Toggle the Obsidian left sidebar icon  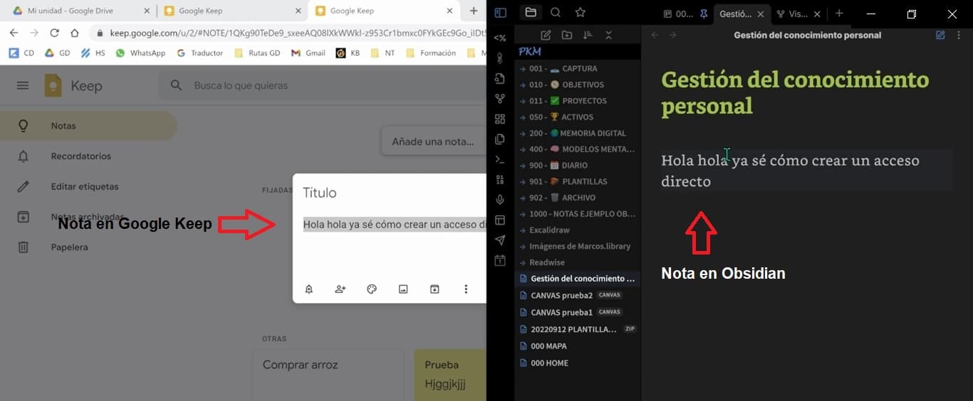tap(500, 13)
